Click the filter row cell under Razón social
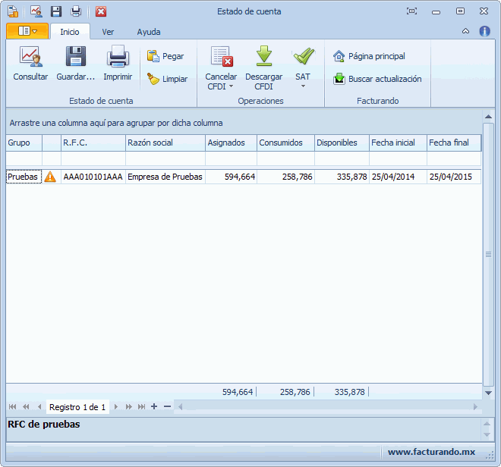 [165, 158]
